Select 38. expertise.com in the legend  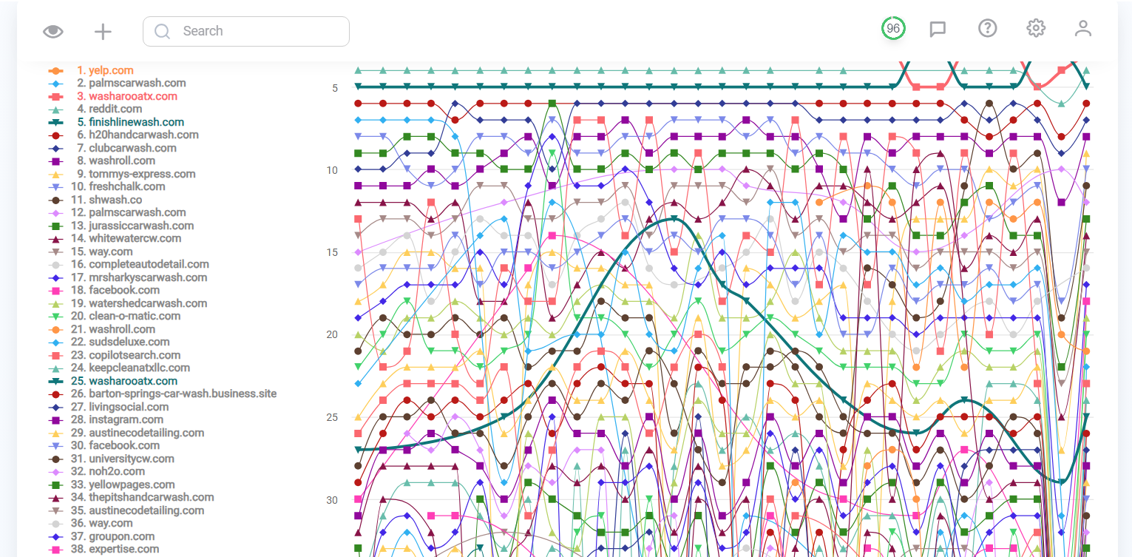click(x=104, y=549)
